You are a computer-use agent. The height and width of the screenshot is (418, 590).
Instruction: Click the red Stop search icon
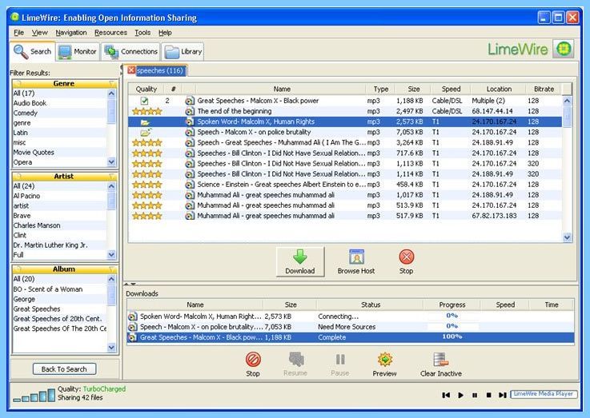pyautogui.click(x=406, y=257)
